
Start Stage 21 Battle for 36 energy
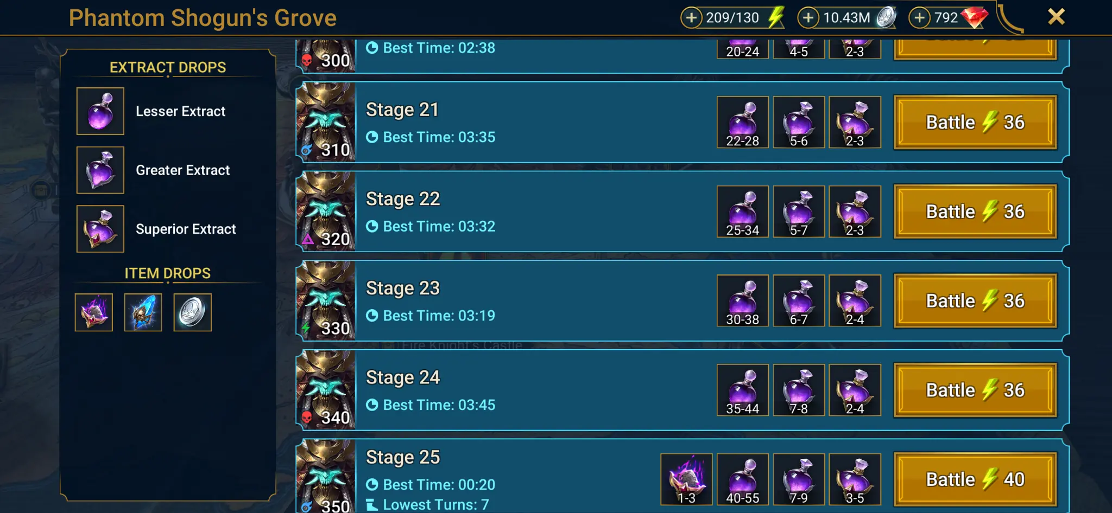pos(975,123)
